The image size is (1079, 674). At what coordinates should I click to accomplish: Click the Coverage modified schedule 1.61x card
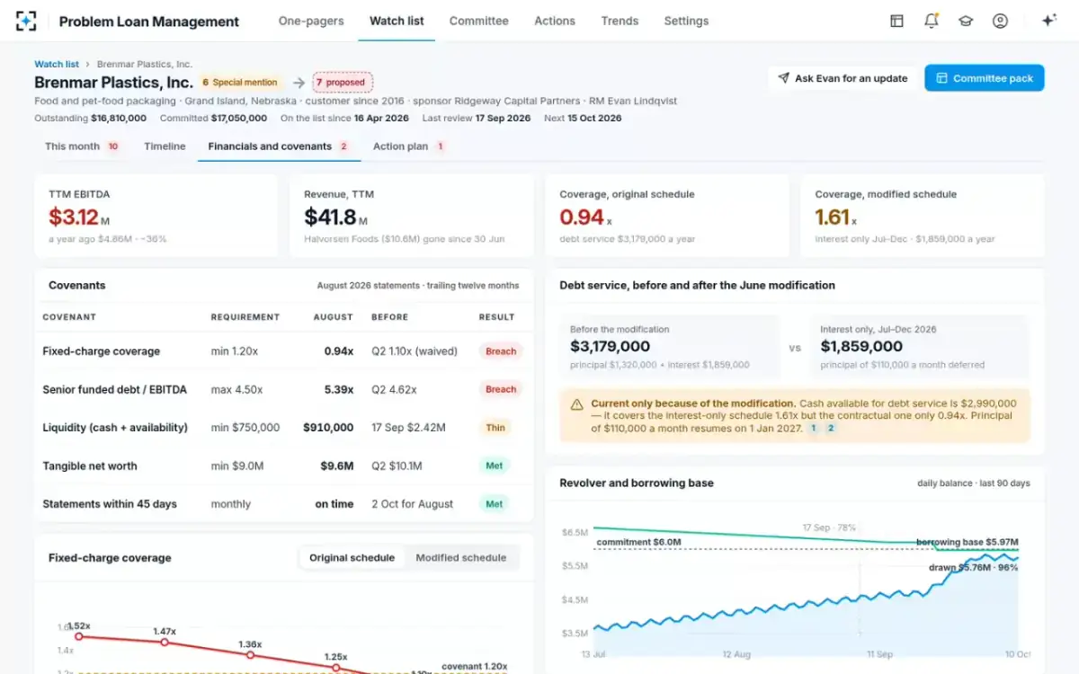coord(923,216)
